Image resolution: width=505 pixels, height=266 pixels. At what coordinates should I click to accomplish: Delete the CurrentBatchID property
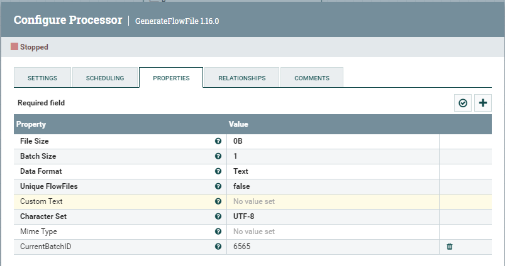tap(450, 247)
